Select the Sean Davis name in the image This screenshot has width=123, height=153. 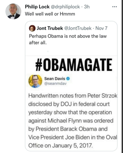(x=55, y=79)
